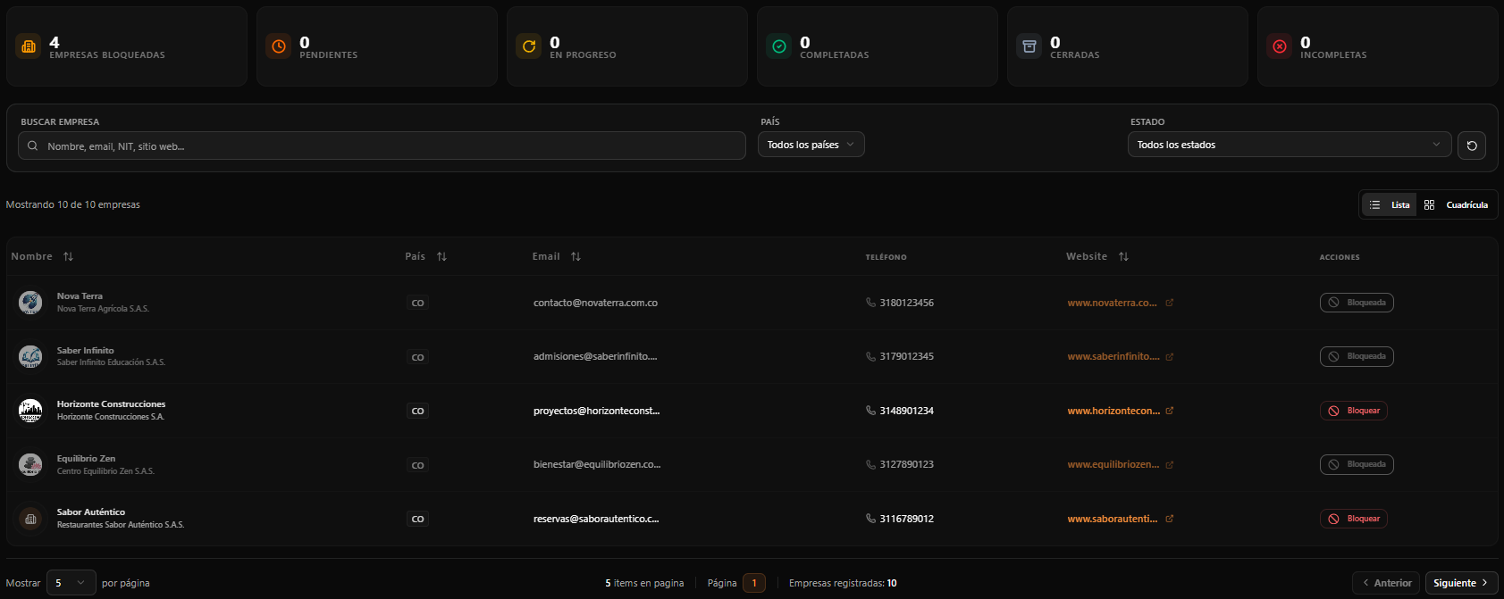Click CO country badge for Sabor Auténtico
Viewport: 1504px width, 599px height.
(417, 519)
